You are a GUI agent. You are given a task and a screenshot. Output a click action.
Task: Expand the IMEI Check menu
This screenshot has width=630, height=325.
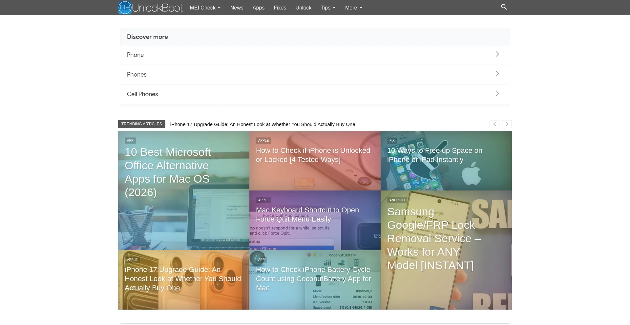pos(204,8)
